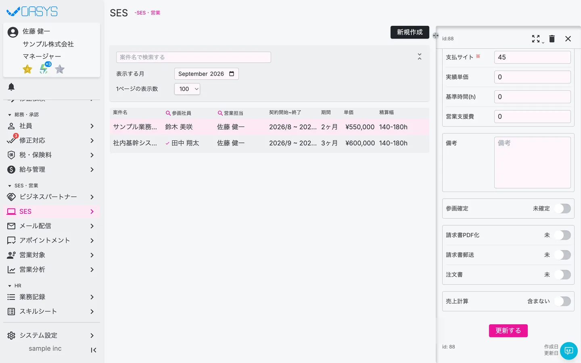Toggle the 参画確定 switch
The height and width of the screenshot is (363, 581).
[x=562, y=209]
